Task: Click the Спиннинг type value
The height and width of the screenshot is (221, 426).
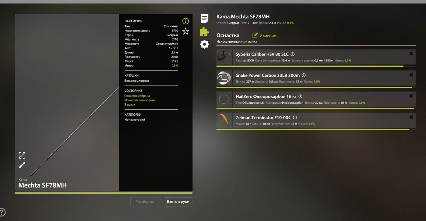Action: point(171,26)
